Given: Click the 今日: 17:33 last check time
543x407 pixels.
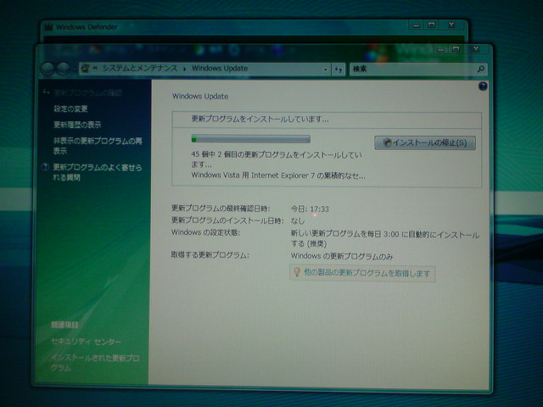Looking at the screenshot, I should [x=310, y=209].
